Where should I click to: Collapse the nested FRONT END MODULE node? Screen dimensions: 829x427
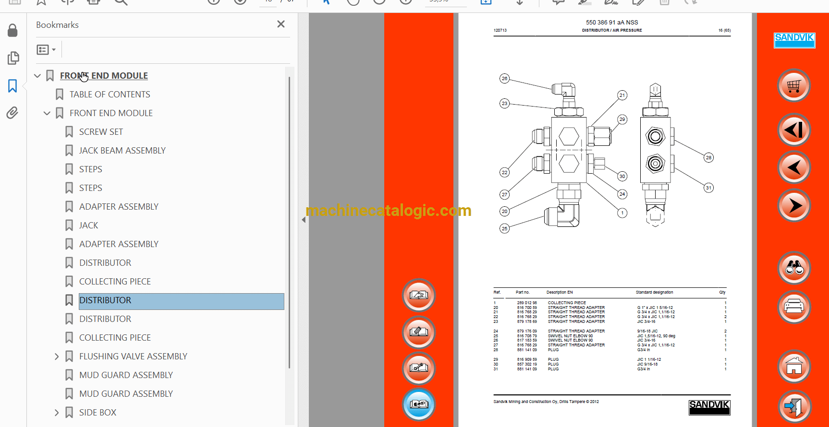point(47,113)
